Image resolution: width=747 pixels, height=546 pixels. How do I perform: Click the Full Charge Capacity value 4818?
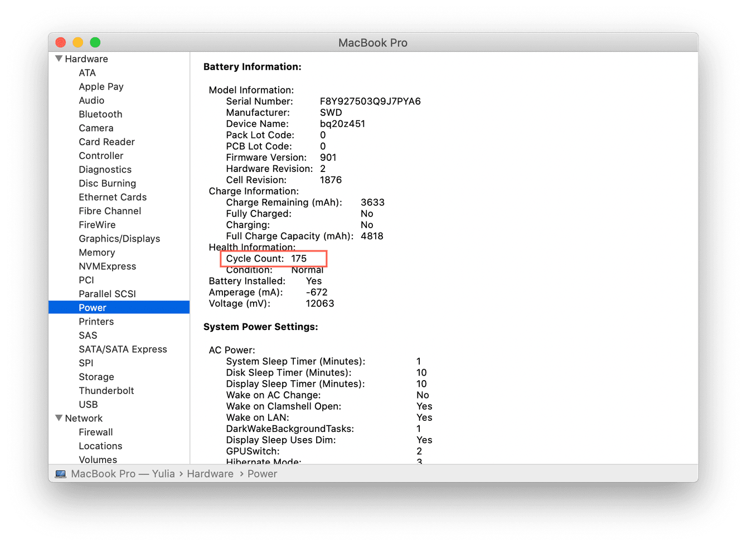[x=372, y=236]
